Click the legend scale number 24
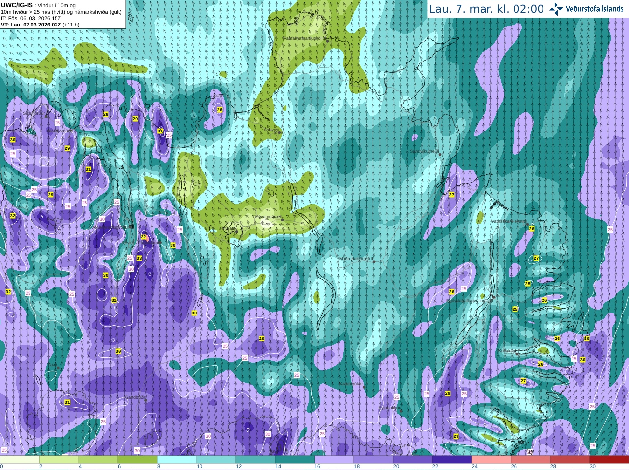The height and width of the screenshot is (470, 629). click(475, 467)
